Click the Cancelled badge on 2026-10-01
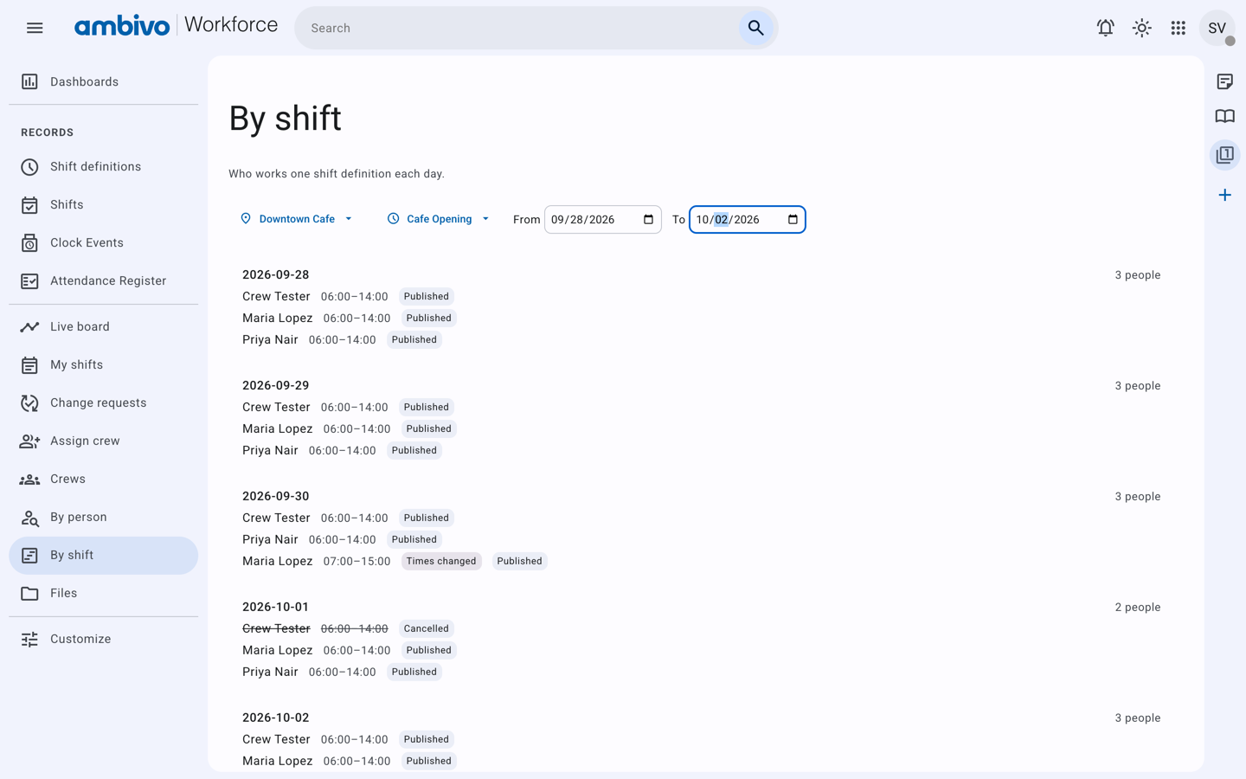This screenshot has width=1246, height=779. point(427,628)
